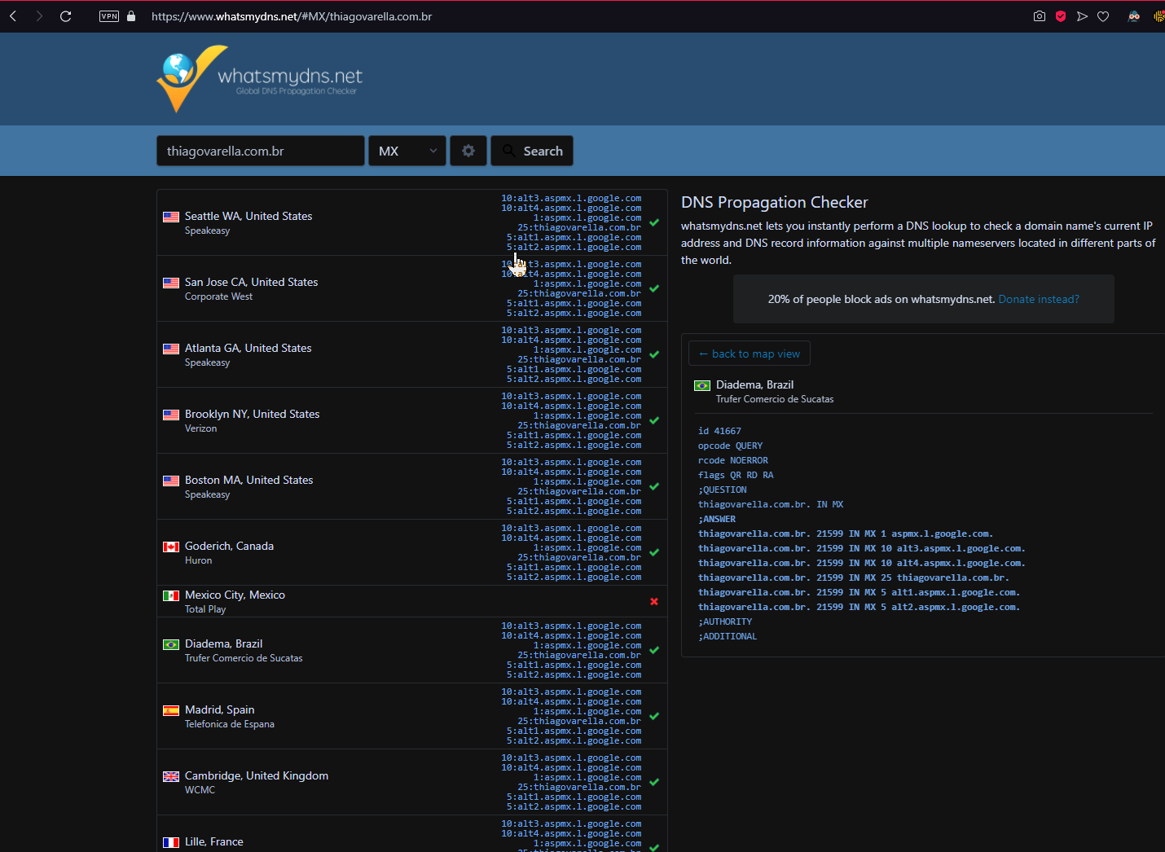Click the whatsmydns.net logo

click(x=260, y=79)
